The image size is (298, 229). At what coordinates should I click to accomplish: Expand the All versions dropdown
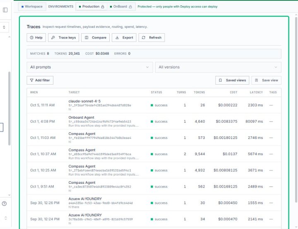coord(218,67)
